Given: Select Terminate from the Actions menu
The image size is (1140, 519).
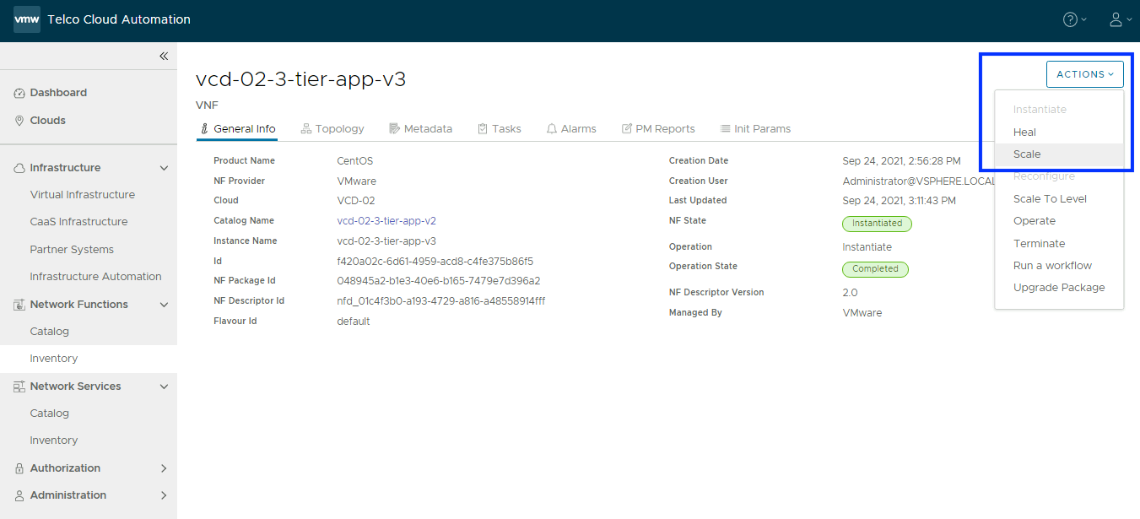Looking at the screenshot, I should point(1039,244).
